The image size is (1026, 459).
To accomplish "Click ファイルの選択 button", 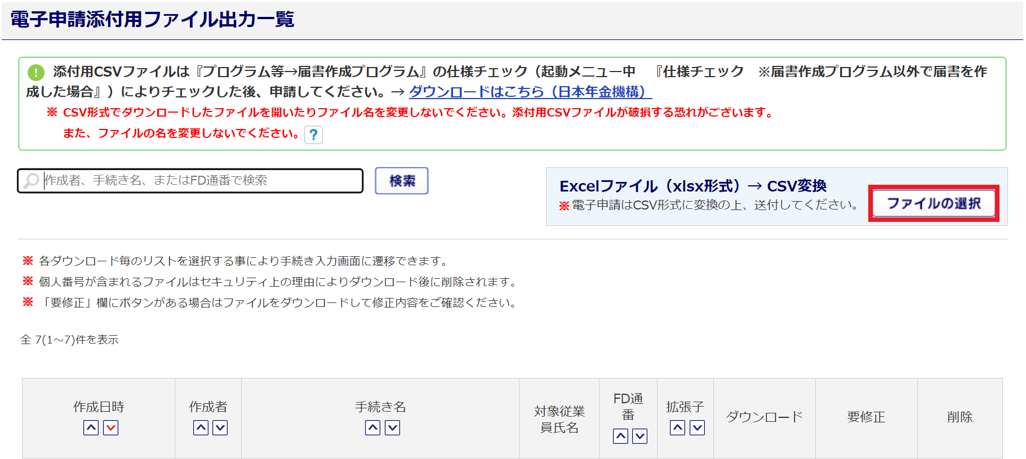I will tap(934, 203).
